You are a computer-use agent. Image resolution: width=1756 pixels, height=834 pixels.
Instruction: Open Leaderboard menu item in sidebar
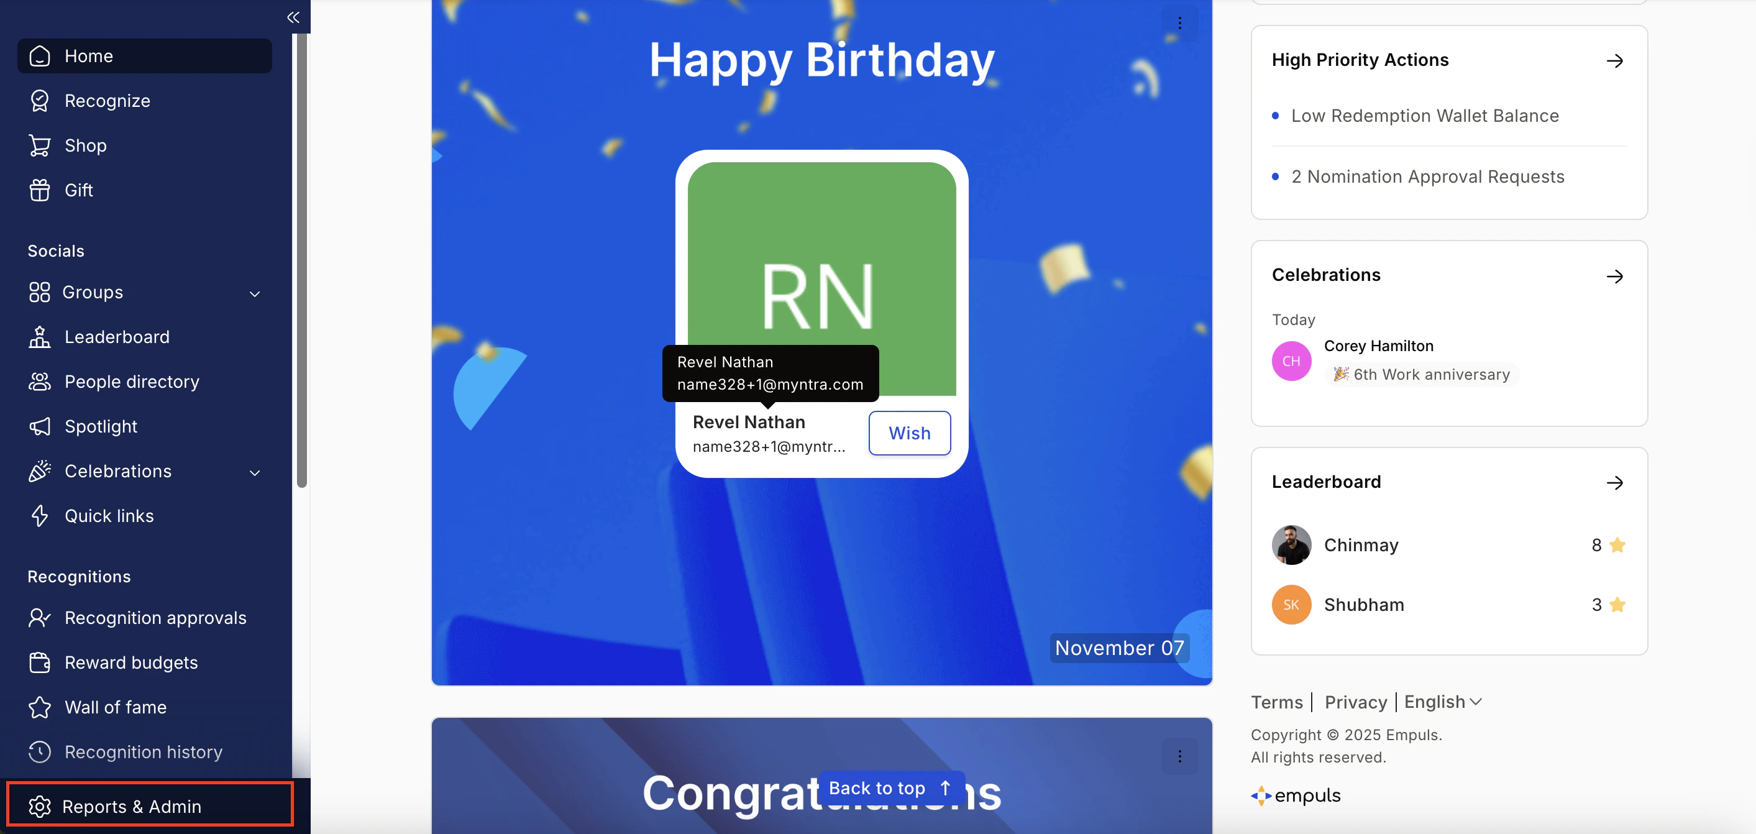coord(145,337)
